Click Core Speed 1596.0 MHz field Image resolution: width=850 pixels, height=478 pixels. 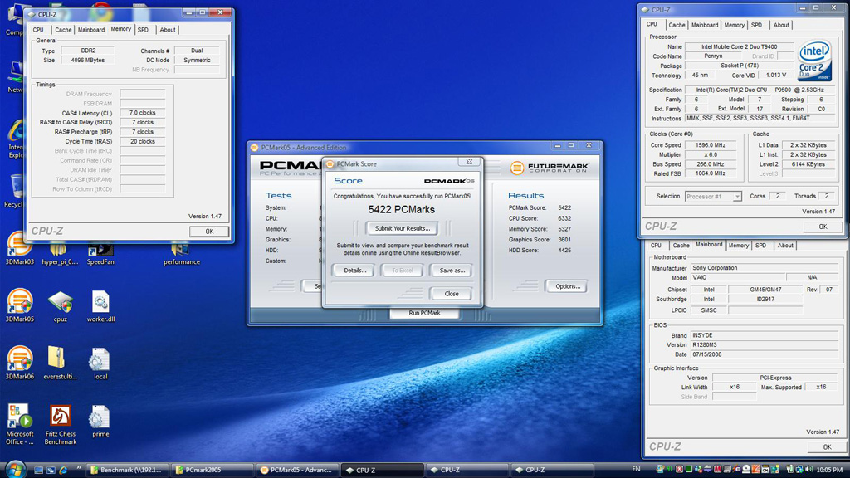[710, 145]
